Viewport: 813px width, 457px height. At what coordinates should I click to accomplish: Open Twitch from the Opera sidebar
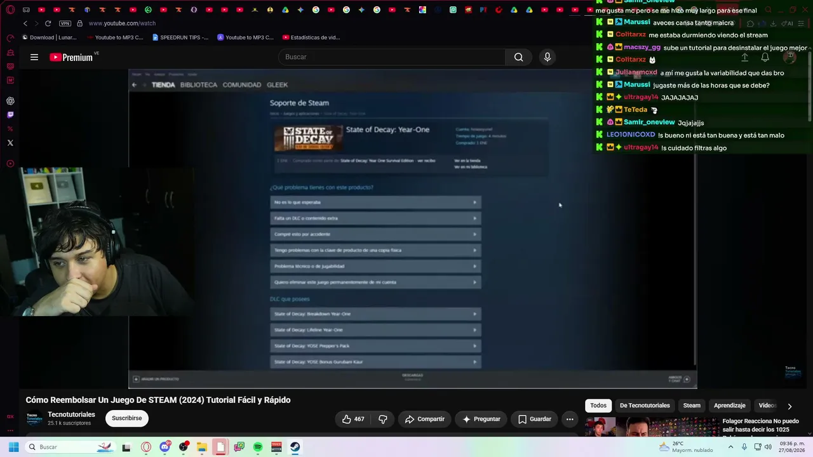[10, 115]
